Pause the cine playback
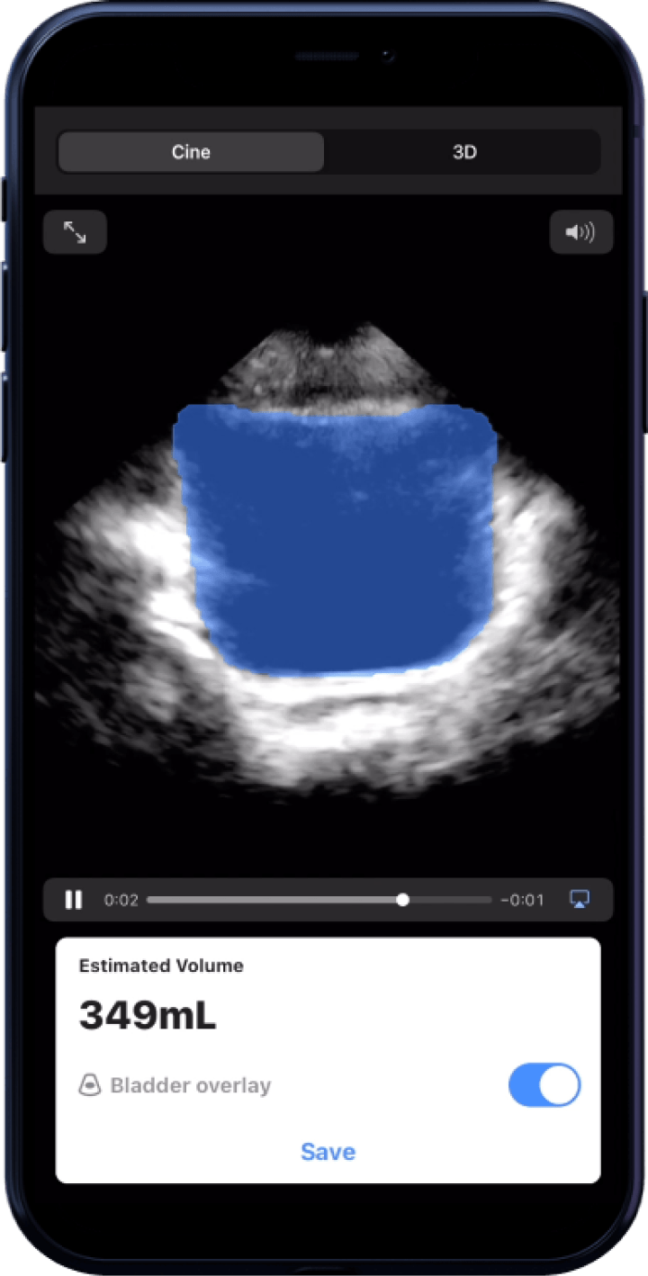 point(74,900)
